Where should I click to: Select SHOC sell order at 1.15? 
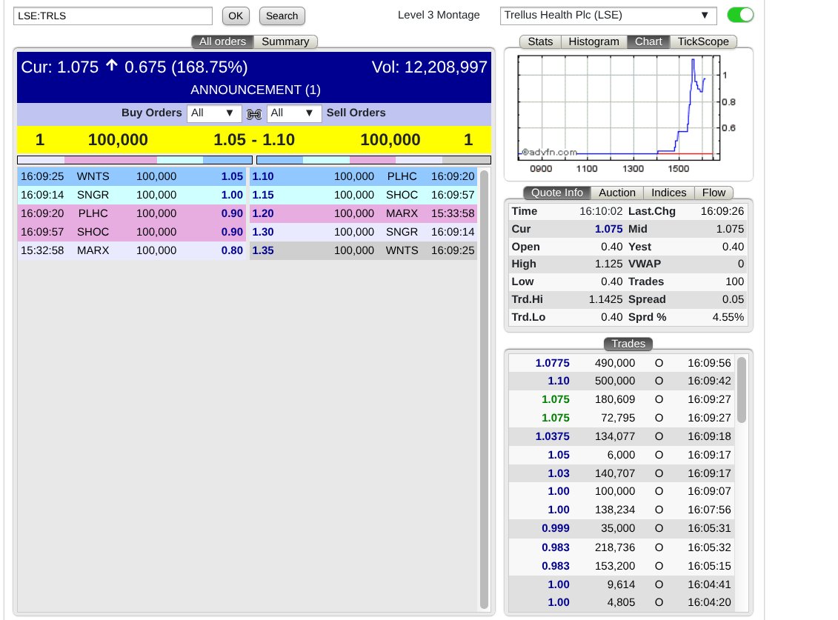pyautogui.click(x=363, y=195)
